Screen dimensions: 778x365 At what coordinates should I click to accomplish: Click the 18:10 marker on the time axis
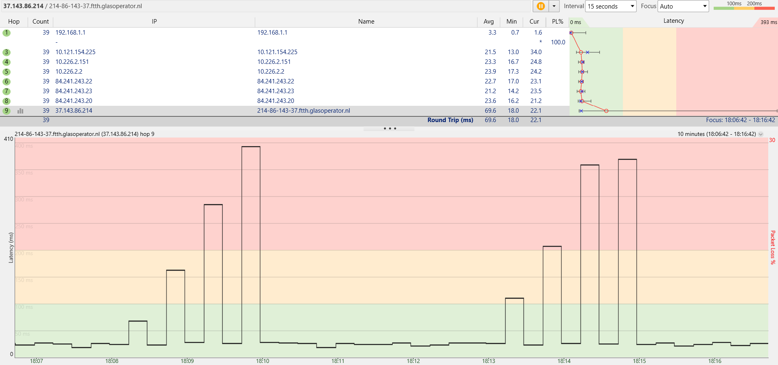tap(263, 361)
